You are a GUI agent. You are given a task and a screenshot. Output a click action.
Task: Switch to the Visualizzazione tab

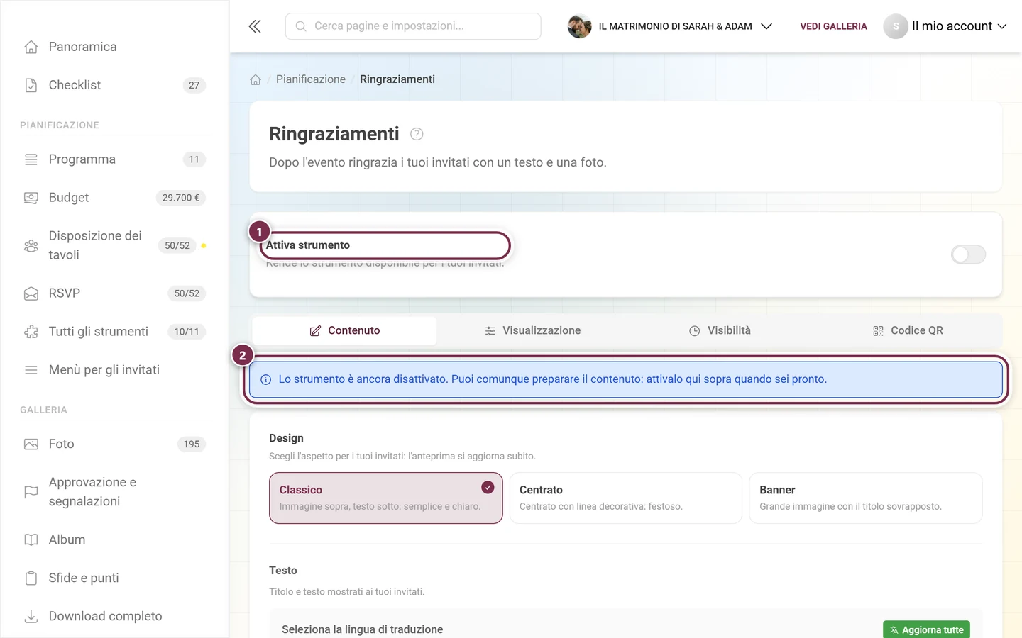point(532,331)
